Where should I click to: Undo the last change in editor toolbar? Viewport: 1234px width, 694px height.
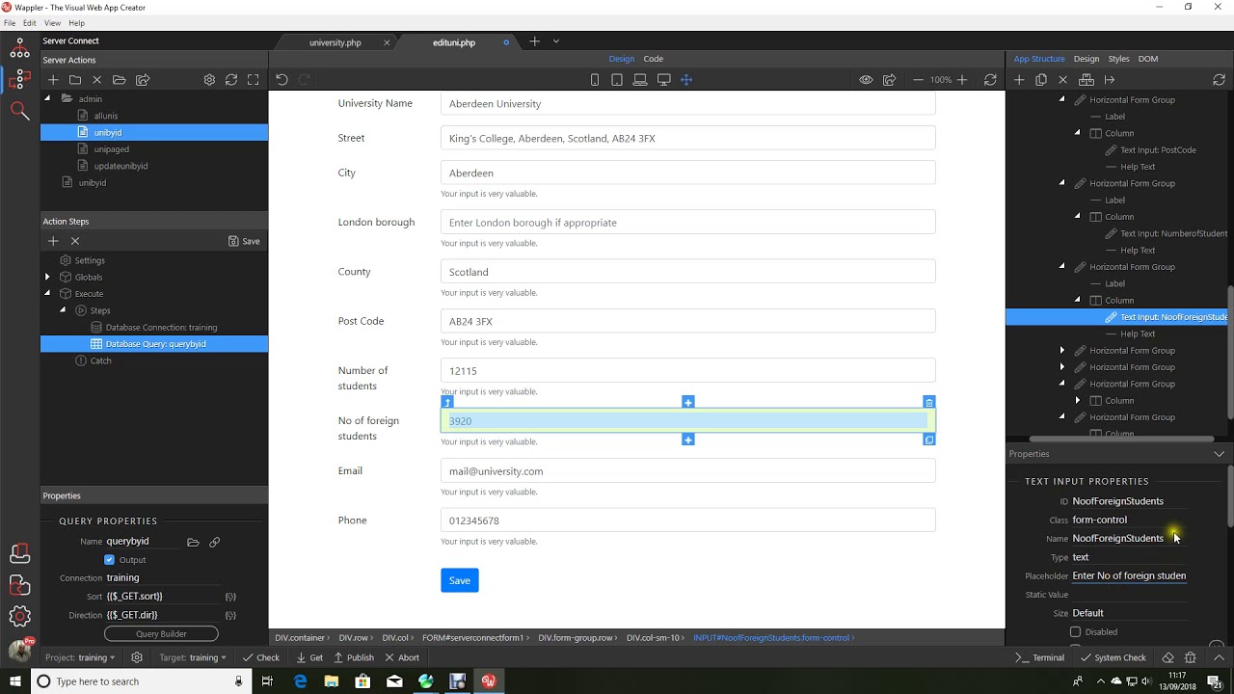tap(282, 80)
